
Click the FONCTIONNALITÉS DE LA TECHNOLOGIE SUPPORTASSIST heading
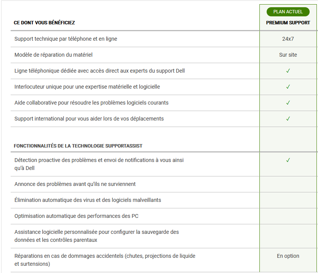click(78, 146)
